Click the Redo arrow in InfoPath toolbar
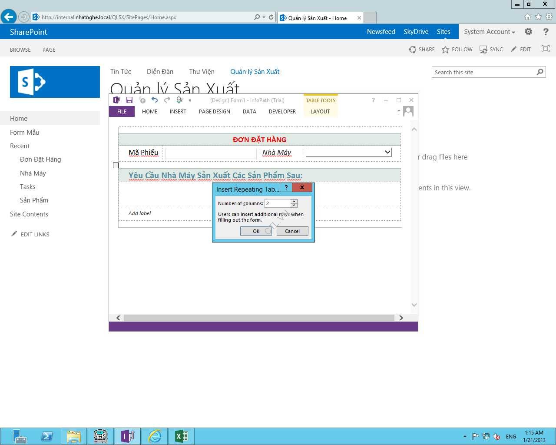The height and width of the screenshot is (445, 556). (167, 100)
